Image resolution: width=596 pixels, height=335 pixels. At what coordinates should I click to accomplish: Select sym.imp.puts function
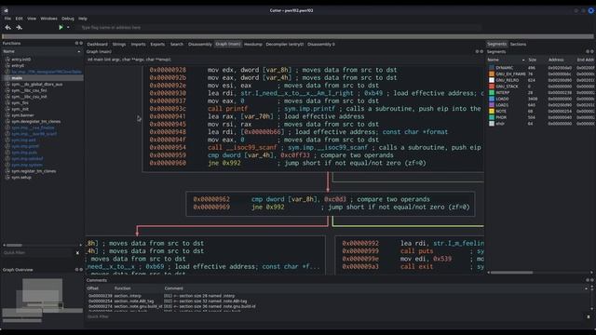(x=24, y=153)
